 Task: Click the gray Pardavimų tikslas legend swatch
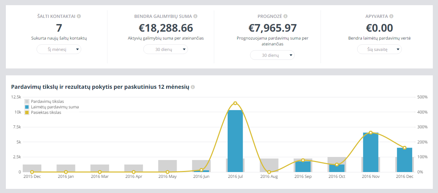[27, 101]
